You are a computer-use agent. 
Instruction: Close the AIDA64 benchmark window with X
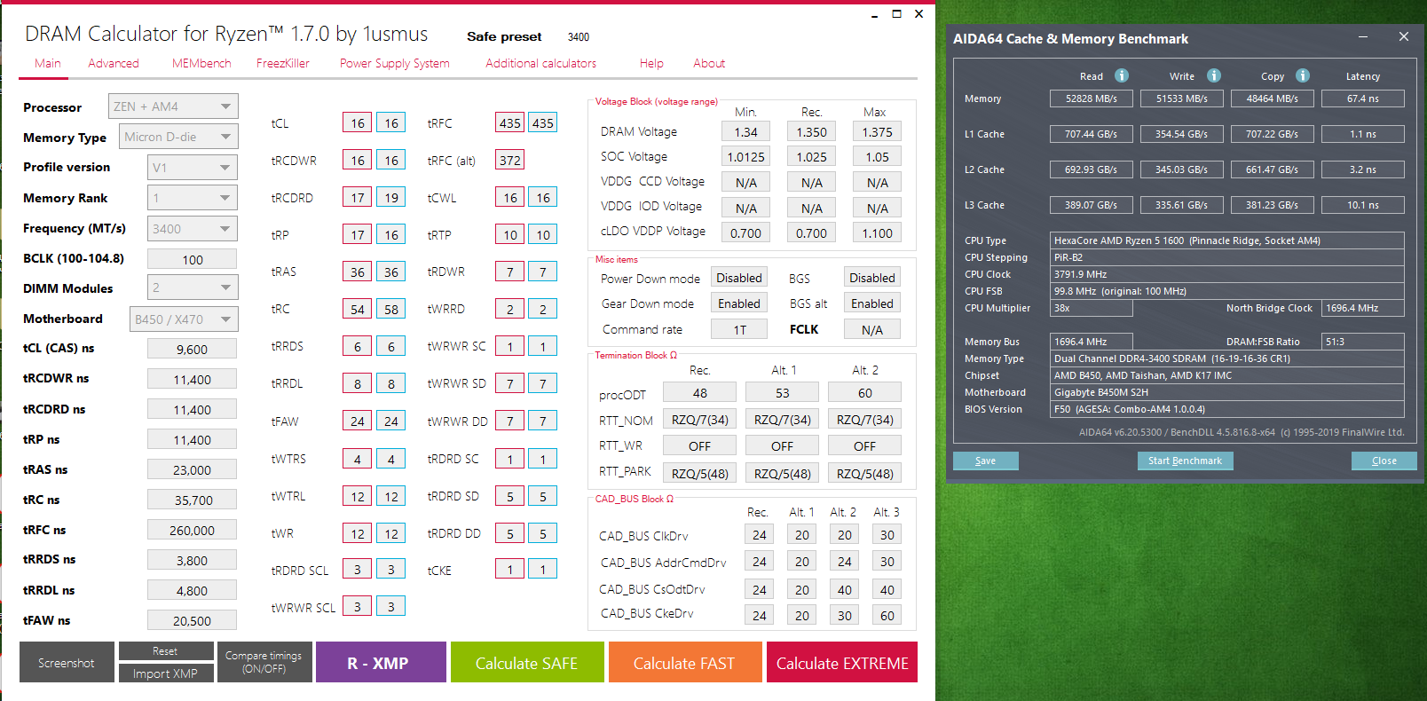[x=1404, y=37]
